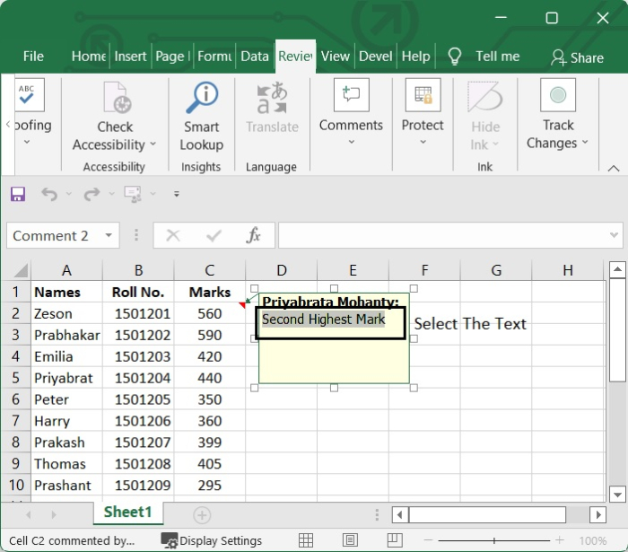Switch to the Data ribbon tab

tap(254, 56)
